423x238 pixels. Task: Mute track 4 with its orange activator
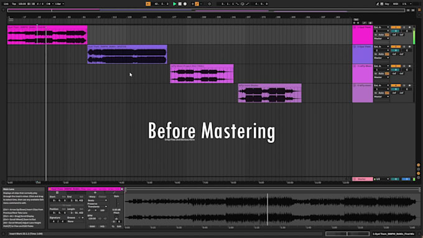point(396,85)
